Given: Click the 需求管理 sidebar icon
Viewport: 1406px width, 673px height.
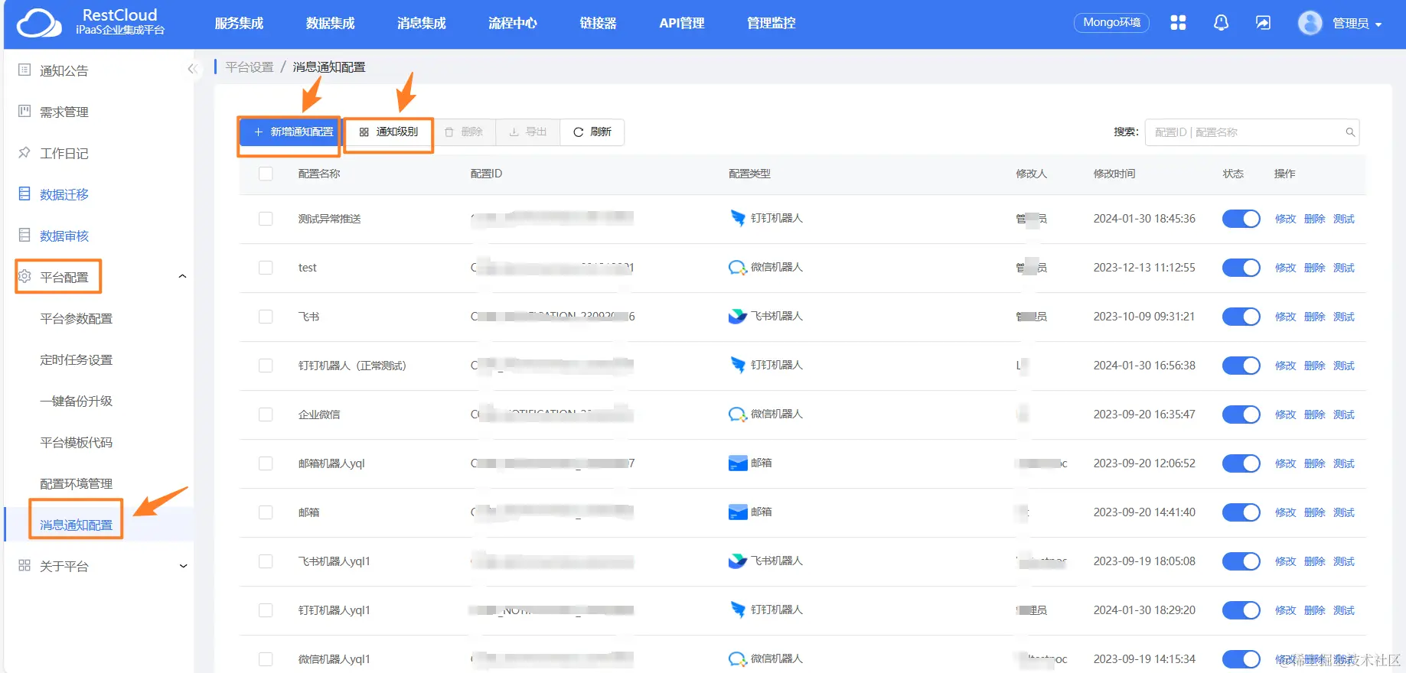Looking at the screenshot, I should tap(24, 112).
